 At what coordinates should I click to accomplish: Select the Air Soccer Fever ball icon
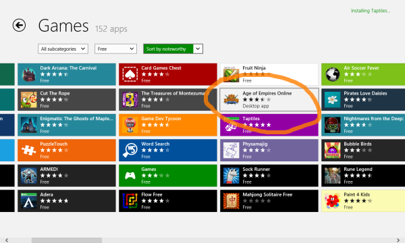(332, 74)
